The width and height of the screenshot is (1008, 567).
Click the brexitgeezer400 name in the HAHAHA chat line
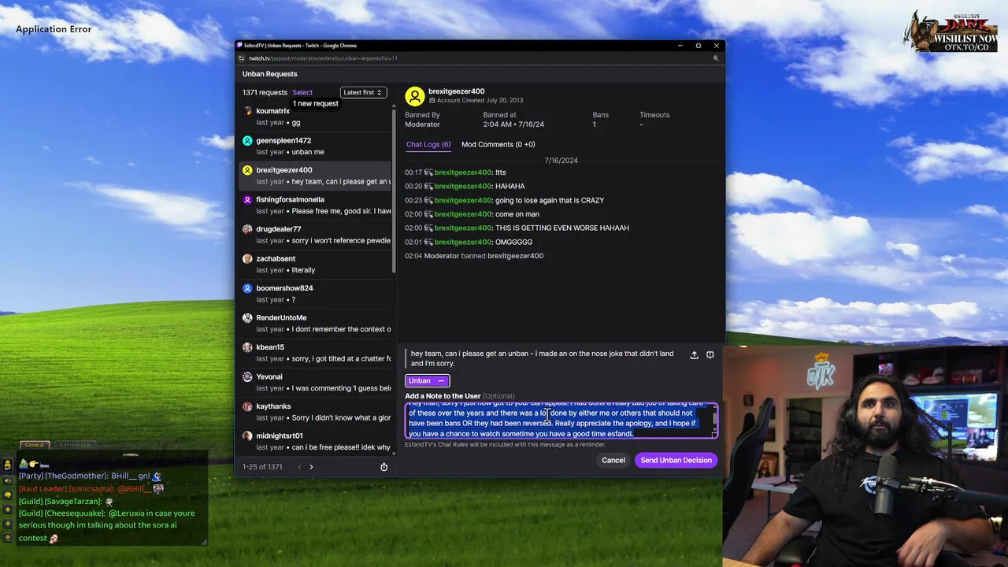tap(463, 186)
